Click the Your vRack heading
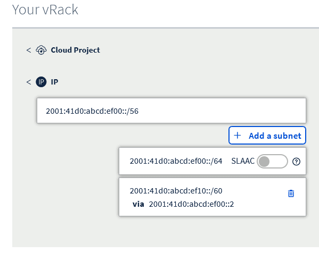319x253 pixels. (45, 10)
